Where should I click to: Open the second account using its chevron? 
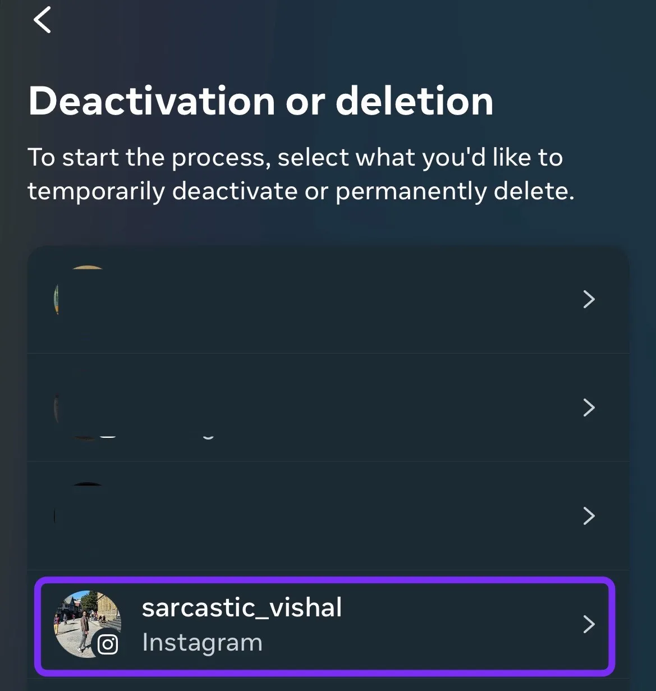(589, 408)
